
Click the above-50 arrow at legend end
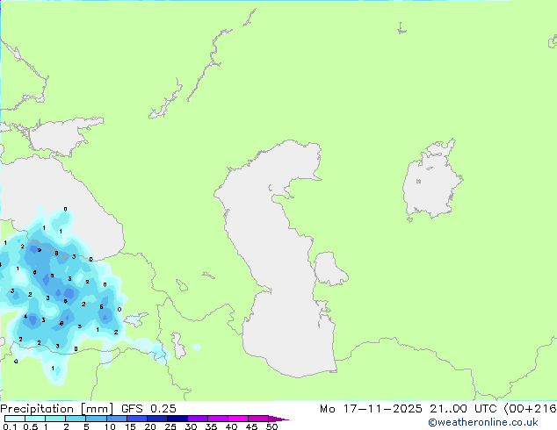[278, 419]
